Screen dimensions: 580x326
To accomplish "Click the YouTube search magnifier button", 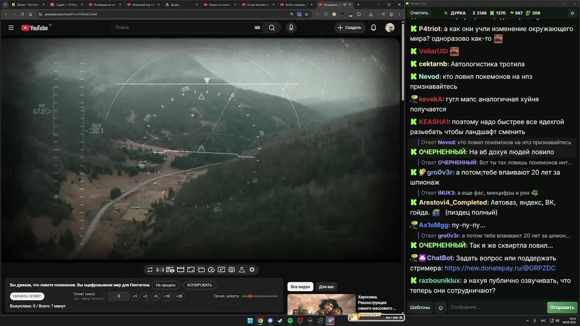I will click(x=272, y=28).
